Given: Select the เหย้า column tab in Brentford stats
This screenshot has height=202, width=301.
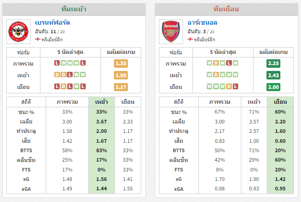Looking at the screenshot, I should (101, 102).
